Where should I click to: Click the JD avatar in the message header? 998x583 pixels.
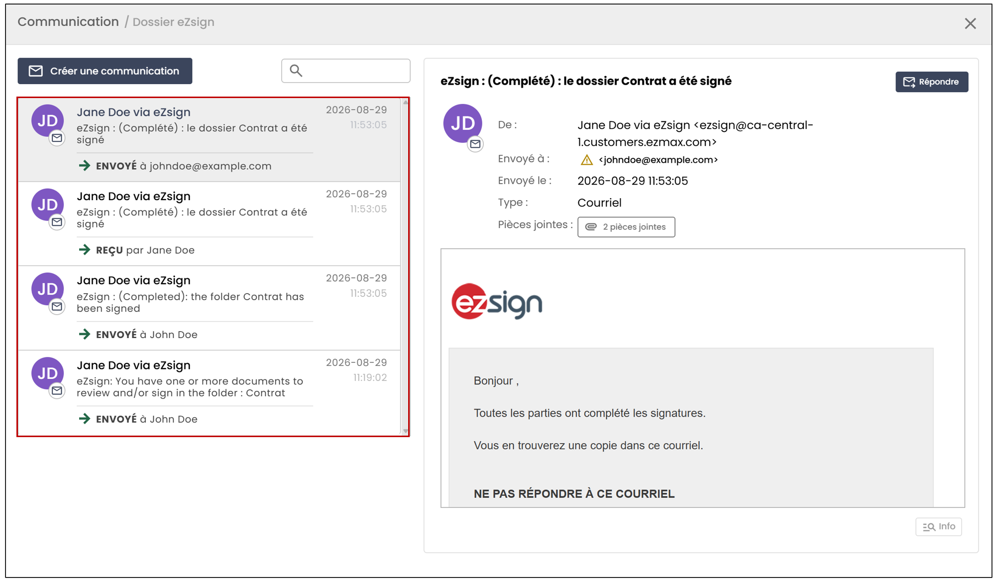click(x=462, y=123)
